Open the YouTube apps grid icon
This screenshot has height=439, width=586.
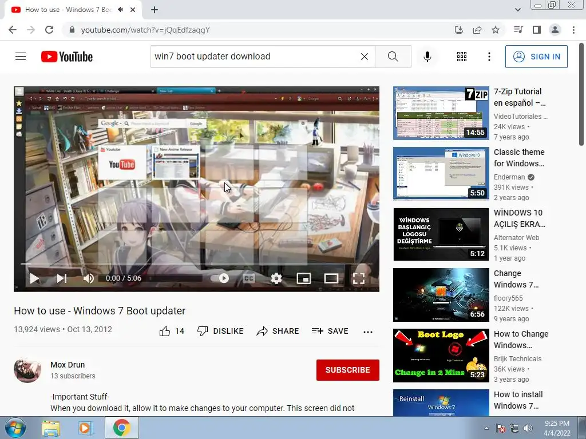(462, 57)
